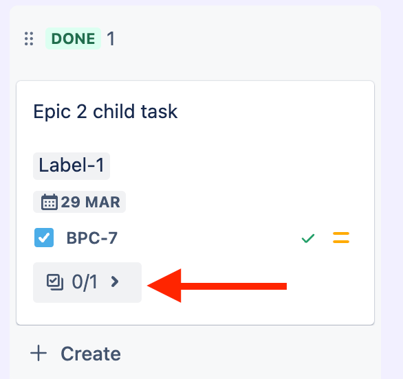Click the blue task type checkbox icon

(x=44, y=238)
